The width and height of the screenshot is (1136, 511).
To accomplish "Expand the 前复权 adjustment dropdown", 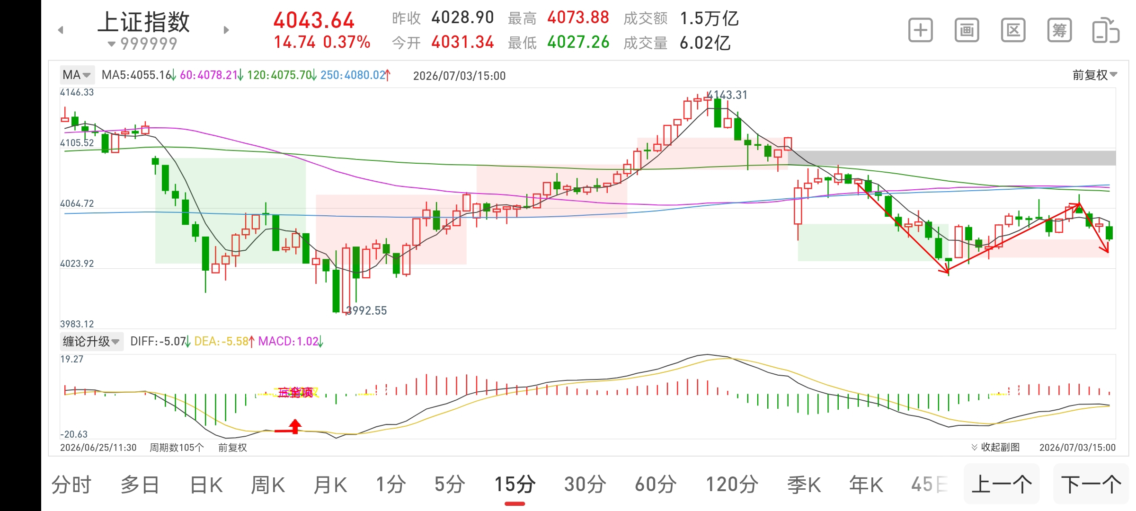I will point(1094,75).
